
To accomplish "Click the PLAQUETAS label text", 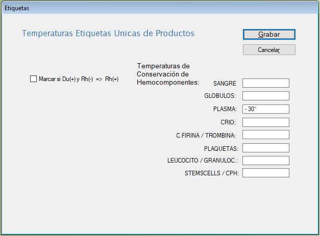I will click(221, 148).
